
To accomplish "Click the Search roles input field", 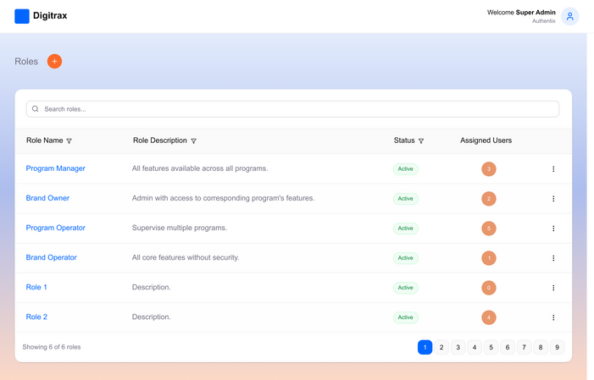I will 292,109.
